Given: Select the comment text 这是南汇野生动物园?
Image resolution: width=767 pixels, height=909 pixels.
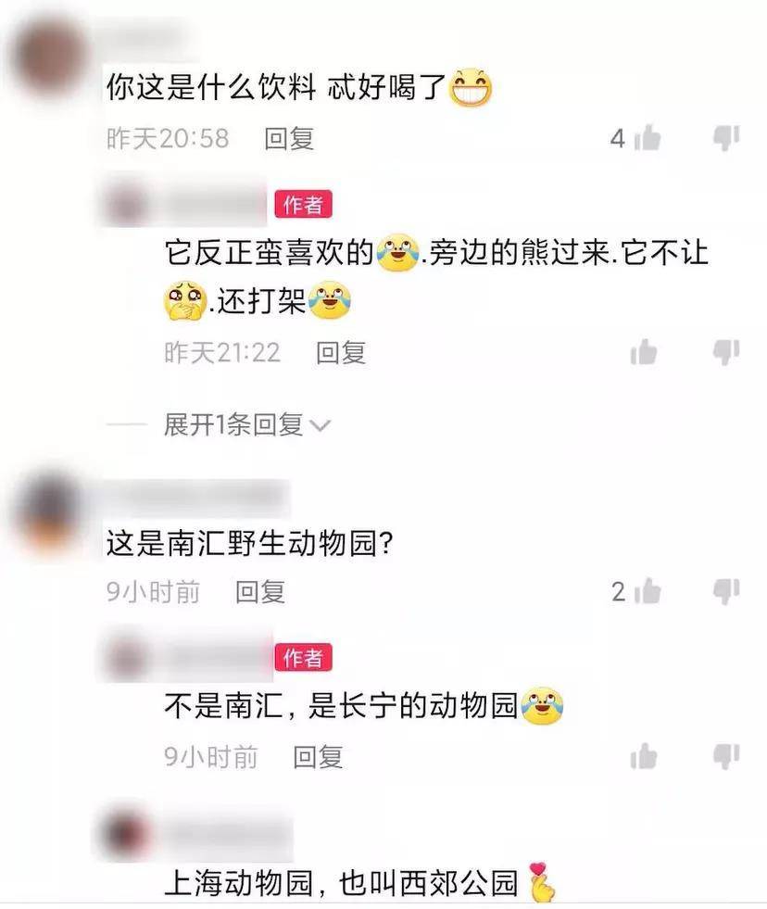Looking at the screenshot, I should (x=249, y=544).
